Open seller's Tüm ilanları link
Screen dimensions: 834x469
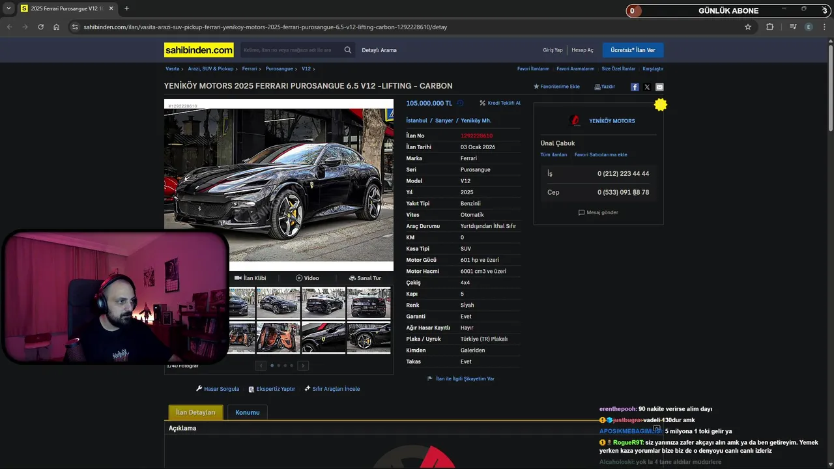[554, 154]
